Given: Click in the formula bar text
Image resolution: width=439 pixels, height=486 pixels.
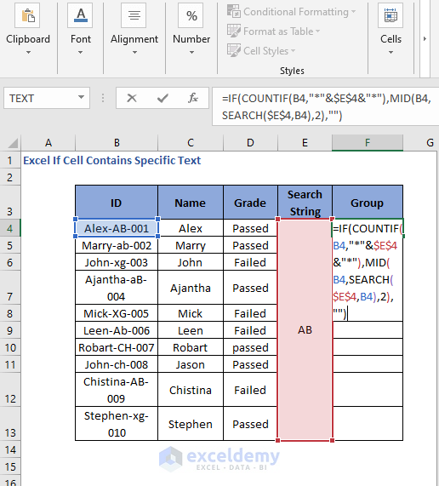Looking at the screenshot, I should click(x=326, y=107).
